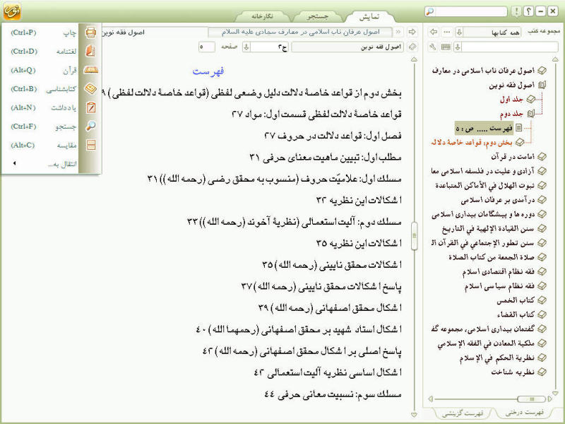Switch to the نگارخانه tab

(x=262, y=16)
